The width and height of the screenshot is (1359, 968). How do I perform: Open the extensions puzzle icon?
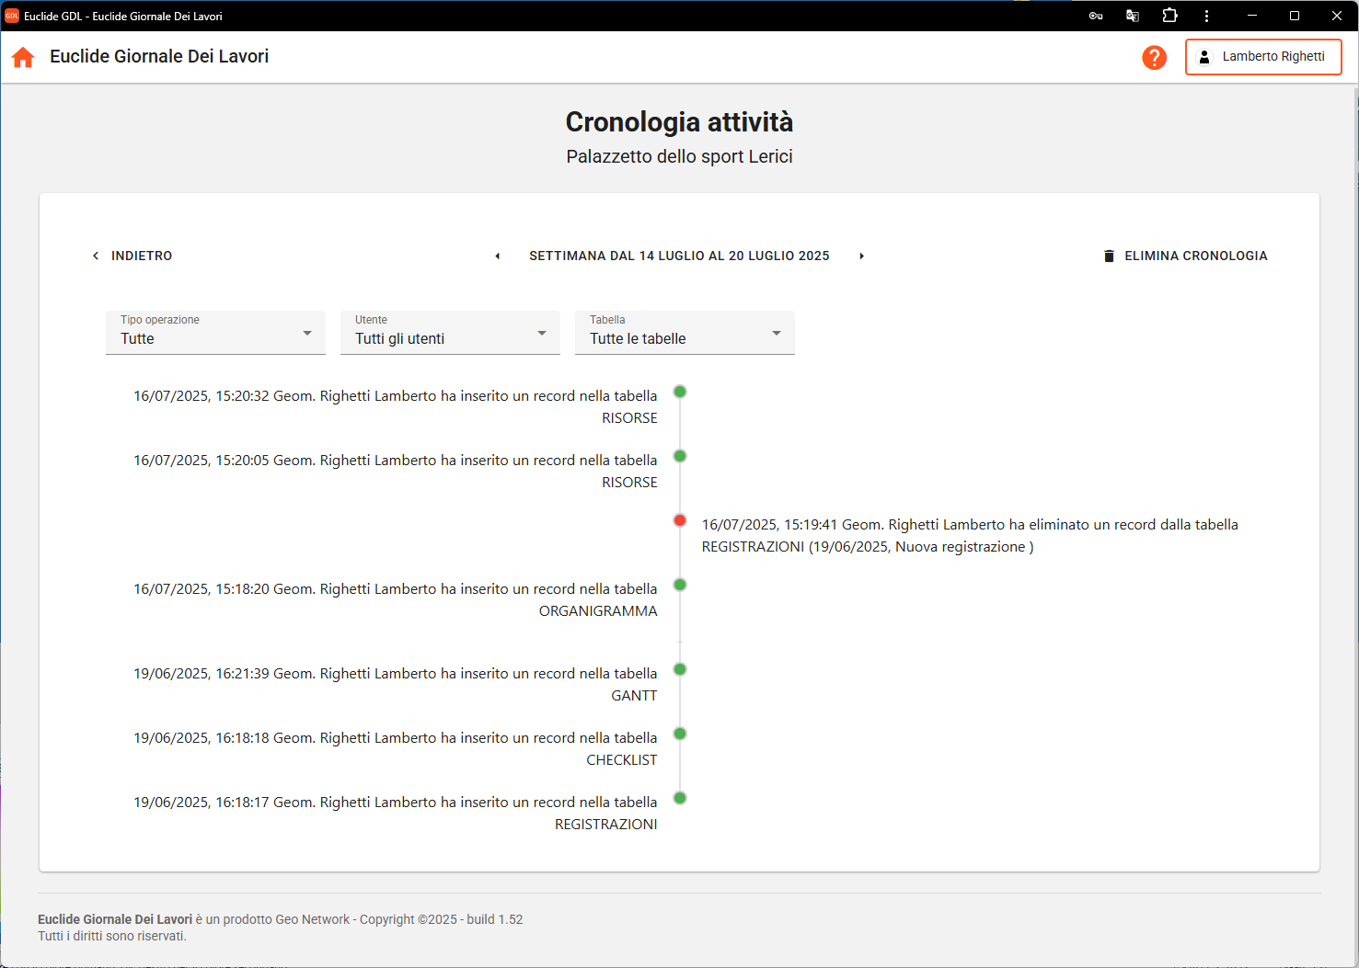[x=1169, y=16]
